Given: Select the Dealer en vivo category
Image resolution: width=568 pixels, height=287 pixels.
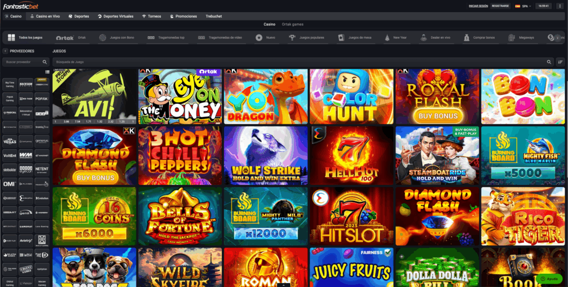Looking at the screenshot, I should pos(435,38).
